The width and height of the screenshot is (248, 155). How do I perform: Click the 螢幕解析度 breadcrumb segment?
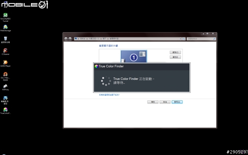[x=114, y=39]
